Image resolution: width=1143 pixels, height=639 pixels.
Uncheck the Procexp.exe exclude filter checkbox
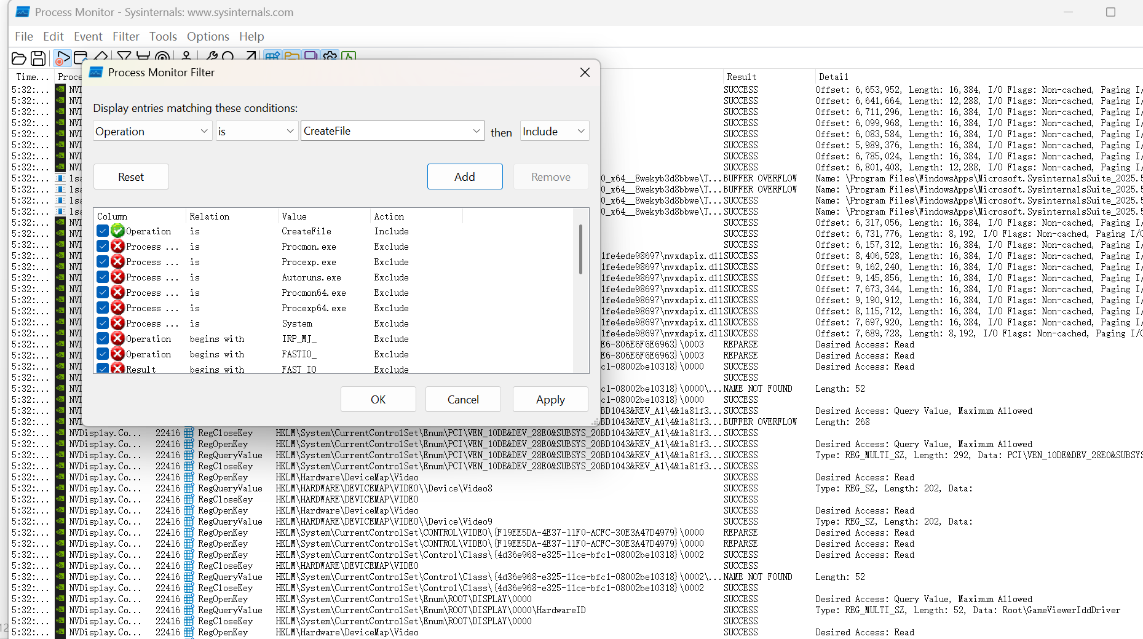click(x=103, y=262)
